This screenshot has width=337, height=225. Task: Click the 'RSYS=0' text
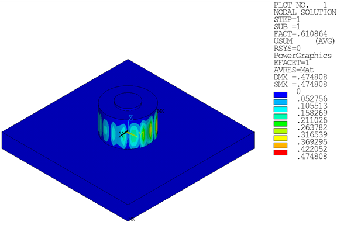(287, 48)
